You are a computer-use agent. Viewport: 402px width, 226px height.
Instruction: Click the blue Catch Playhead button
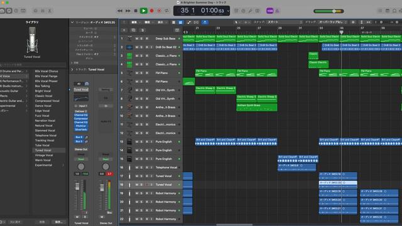click(x=205, y=23)
